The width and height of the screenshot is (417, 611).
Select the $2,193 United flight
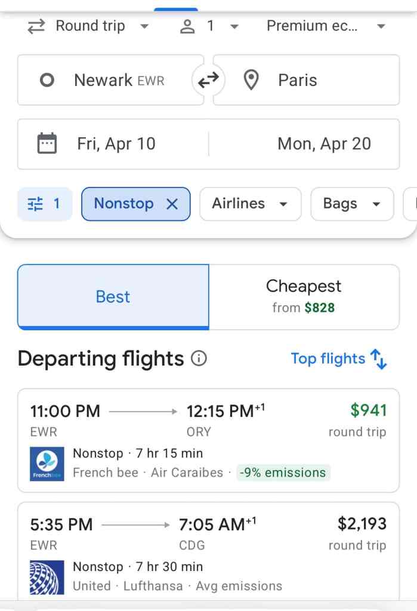pos(208,552)
